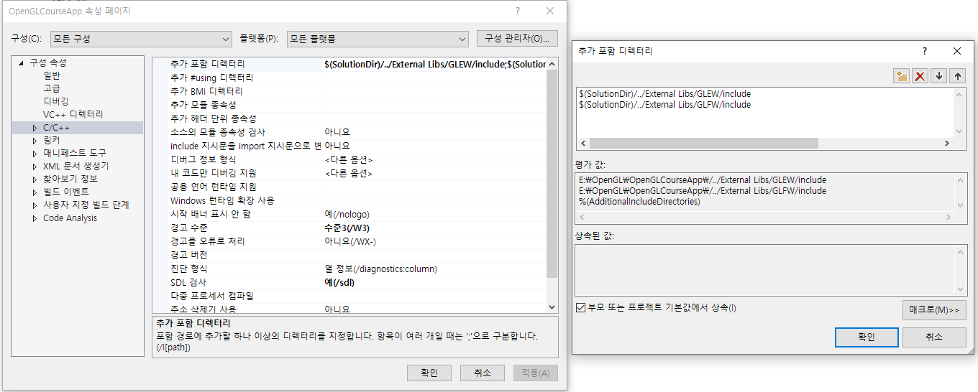Expand the 링커 tree node

coord(35,141)
